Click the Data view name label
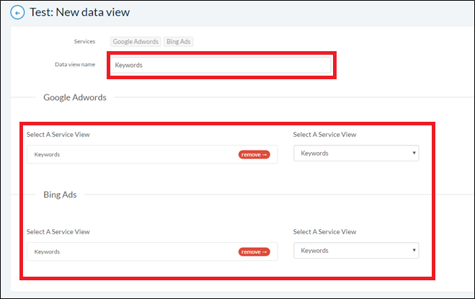This screenshot has height=299, width=475. [75, 65]
